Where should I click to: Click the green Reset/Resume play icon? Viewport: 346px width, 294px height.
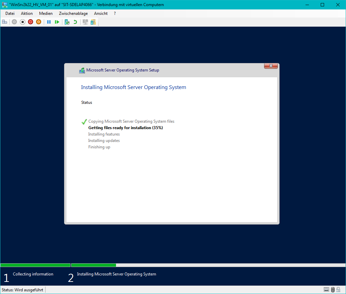click(57, 22)
